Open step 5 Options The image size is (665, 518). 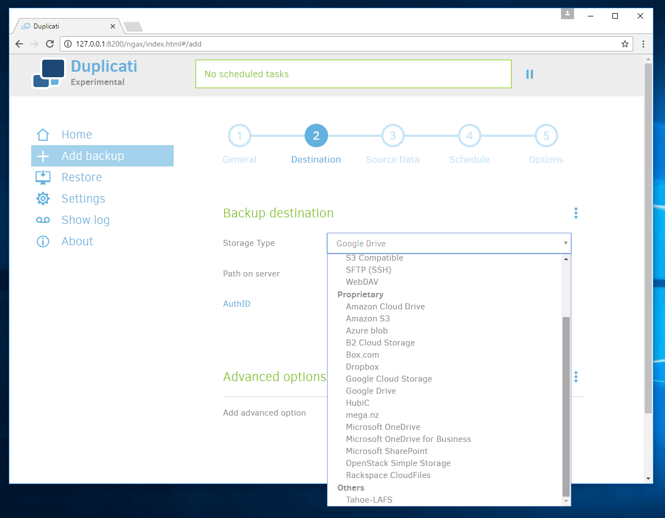point(546,136)
